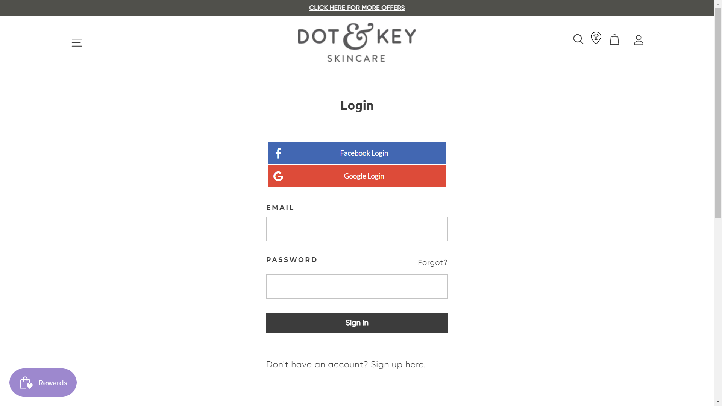
Task: Click the Rewards shopping-bag heart icon
Action: 25,383
